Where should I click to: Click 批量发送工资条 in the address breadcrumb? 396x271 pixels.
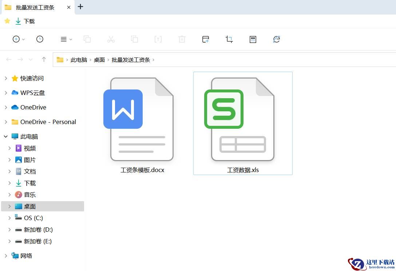[x=131, y=60]
